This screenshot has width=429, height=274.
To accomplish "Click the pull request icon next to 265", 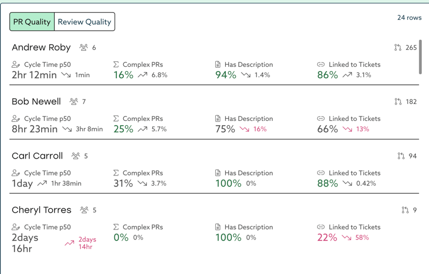I will pos(398,48).
